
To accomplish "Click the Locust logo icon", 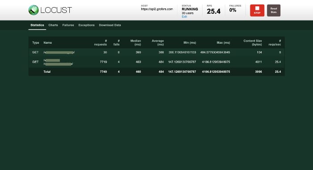I will [x=34, y=10].
